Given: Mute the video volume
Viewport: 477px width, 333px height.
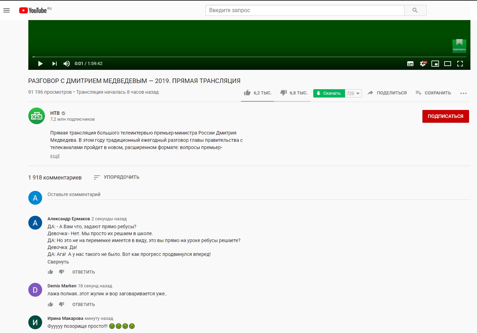Looking at the screenshot, I should click(x=67, y=64).
